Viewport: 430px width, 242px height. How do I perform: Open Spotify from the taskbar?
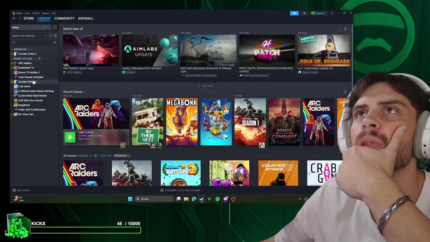pos(217,199)
